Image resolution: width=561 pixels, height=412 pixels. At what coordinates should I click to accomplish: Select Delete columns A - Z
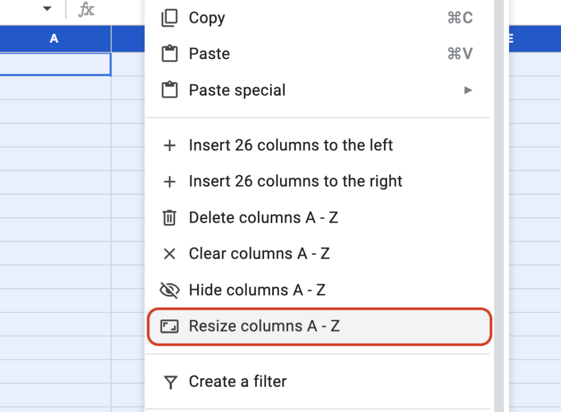pyautogui.click(x=264, y=217)
